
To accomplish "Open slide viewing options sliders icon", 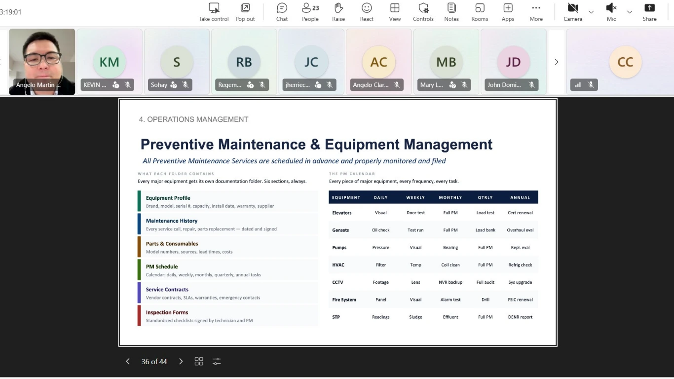I will pyautogui.click(x=217, y=361).
